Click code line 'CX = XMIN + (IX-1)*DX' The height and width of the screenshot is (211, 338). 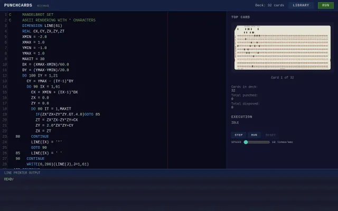[x=54, y=92]
